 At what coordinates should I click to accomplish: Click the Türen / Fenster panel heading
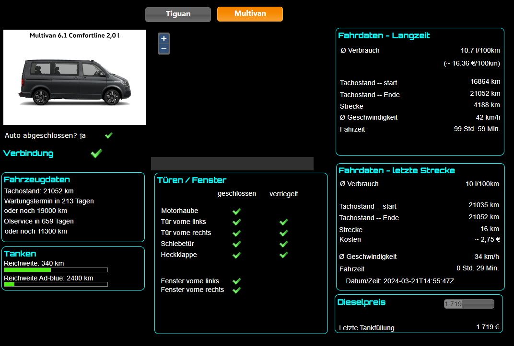[x=192, y=180]
